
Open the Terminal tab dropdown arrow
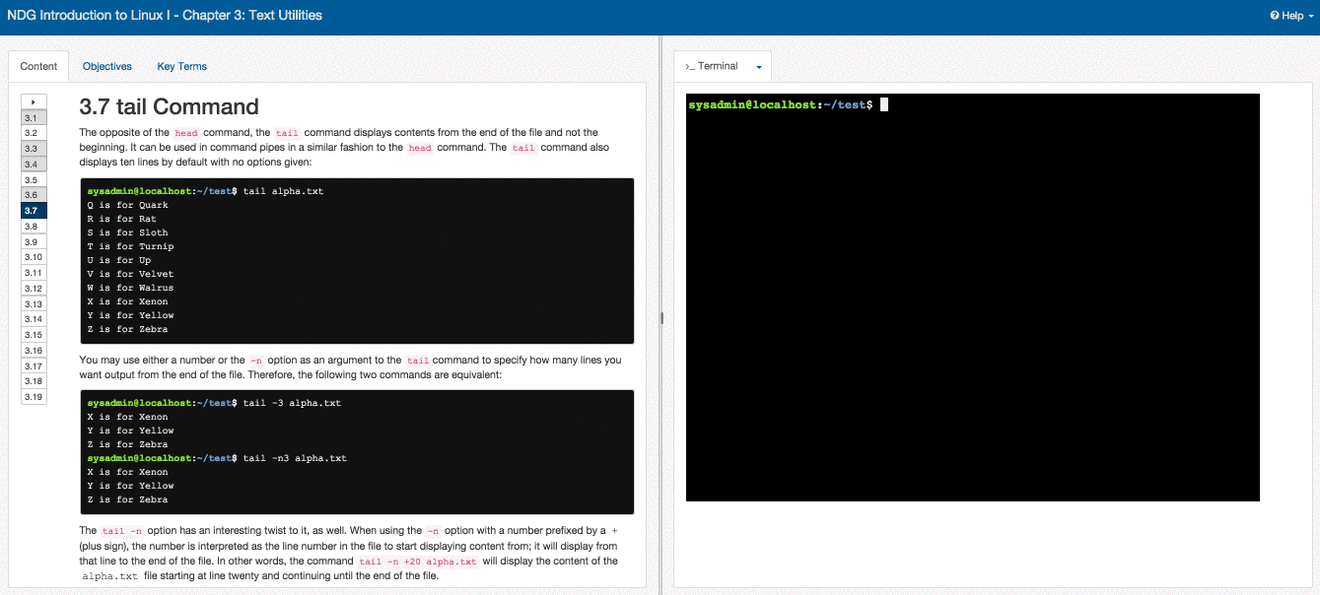[759, 67]
